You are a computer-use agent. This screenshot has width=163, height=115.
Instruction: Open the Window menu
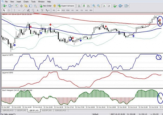(x=41, y=2)
